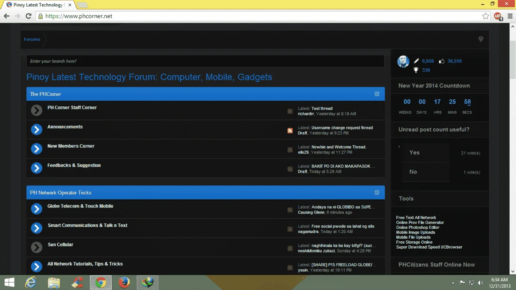Image resolution: width=516 pixels, height=290 pixels.
Task: Click the trophy points icon
Action: click(x=416, y=70)
